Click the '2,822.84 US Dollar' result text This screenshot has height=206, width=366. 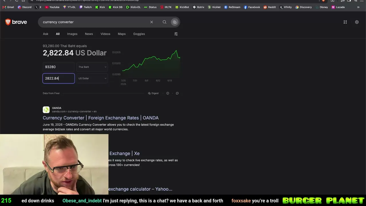[75, 53]
